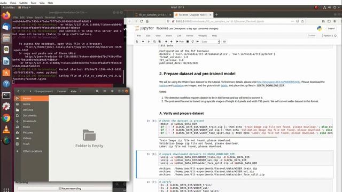
Task: Open the cell type Code dropdown
Action: pyautogui.click(x=210, y=42)
